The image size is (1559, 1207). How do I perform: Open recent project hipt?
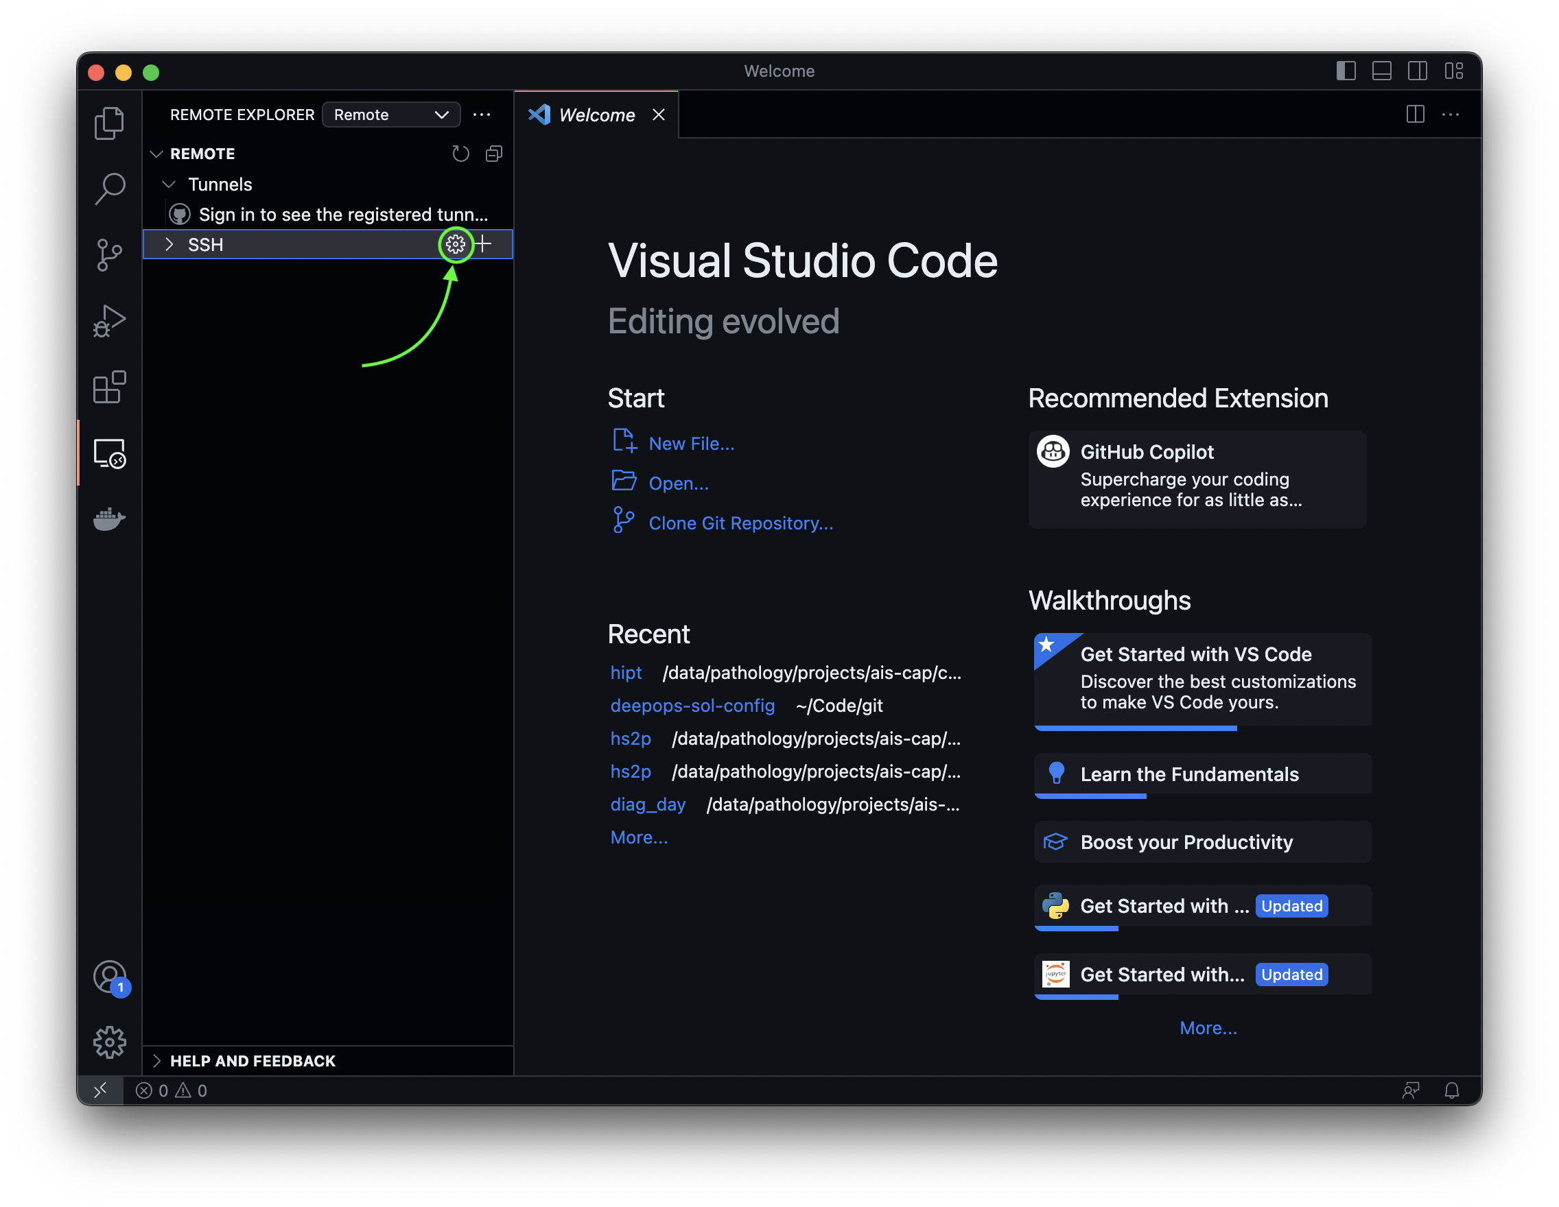(x=626, y=673)
